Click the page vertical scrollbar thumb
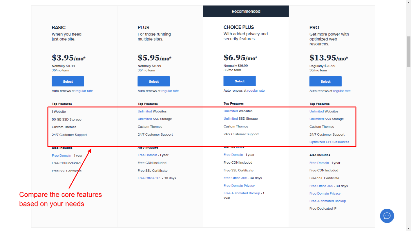 [408, 52]
